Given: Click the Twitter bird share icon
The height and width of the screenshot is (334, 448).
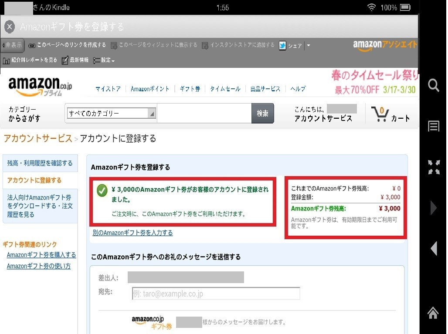Looking at the screenshot, I should click(282, 45).
